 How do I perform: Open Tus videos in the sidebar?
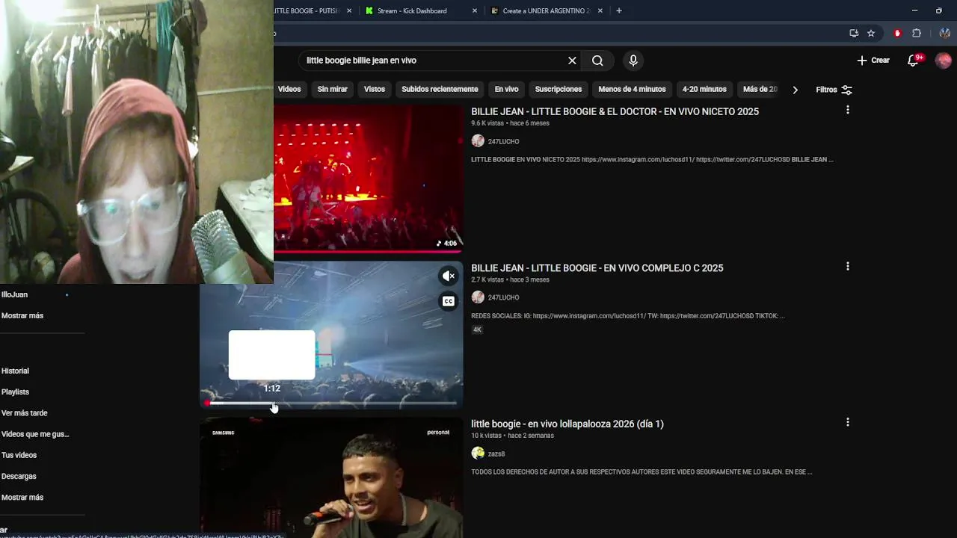[19, 455]
